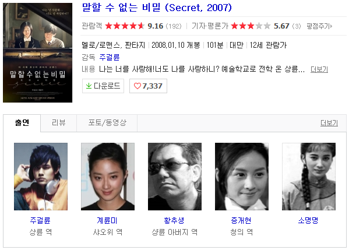
Task: Click the Secret movie poster image
Action: pos(38,52)
